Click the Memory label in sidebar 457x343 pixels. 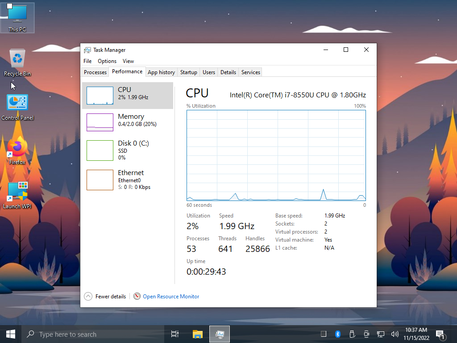pyautogui.click(x=131, y=117)
